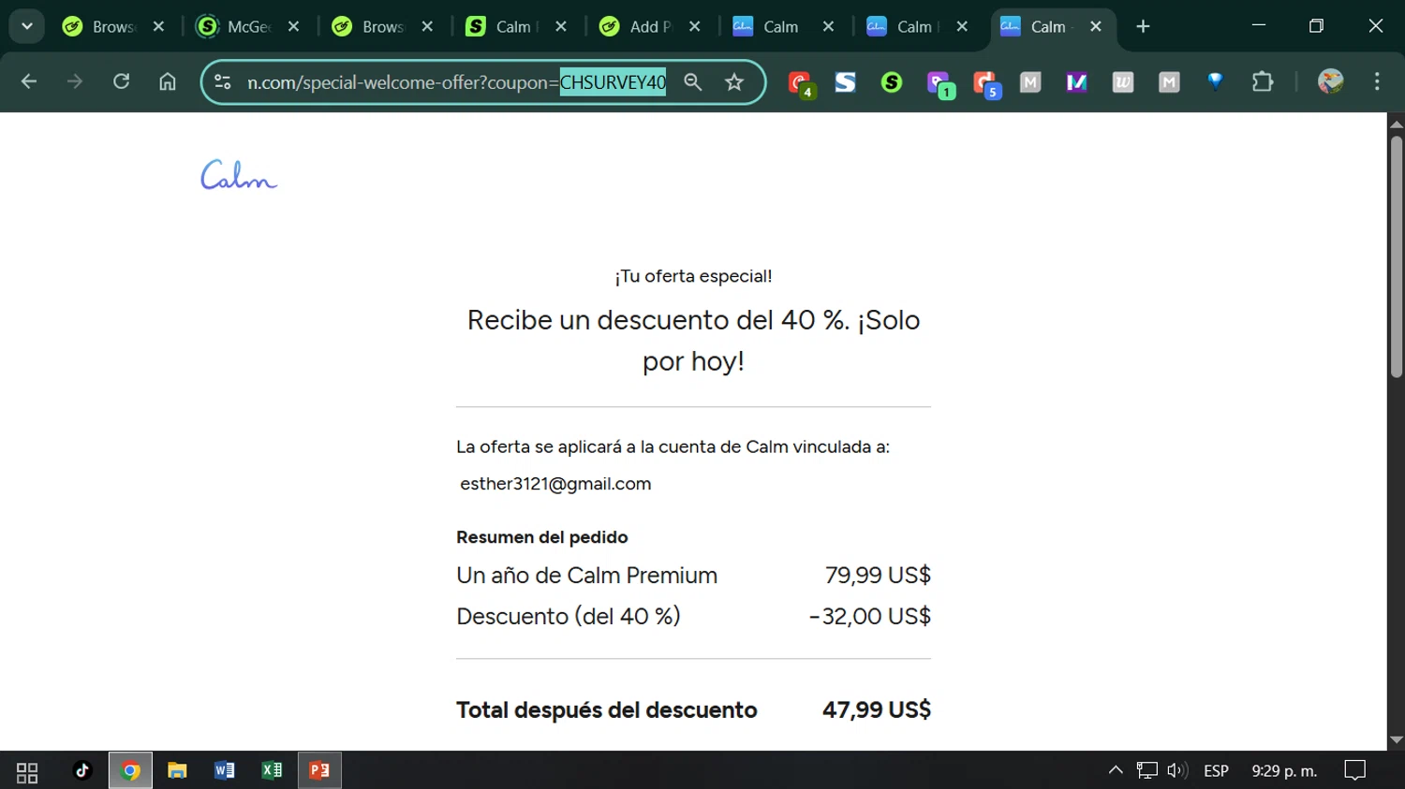Go back to the previous page
Screen dimensions: 1405x789
pyautogui.click(x=29, y=82)
